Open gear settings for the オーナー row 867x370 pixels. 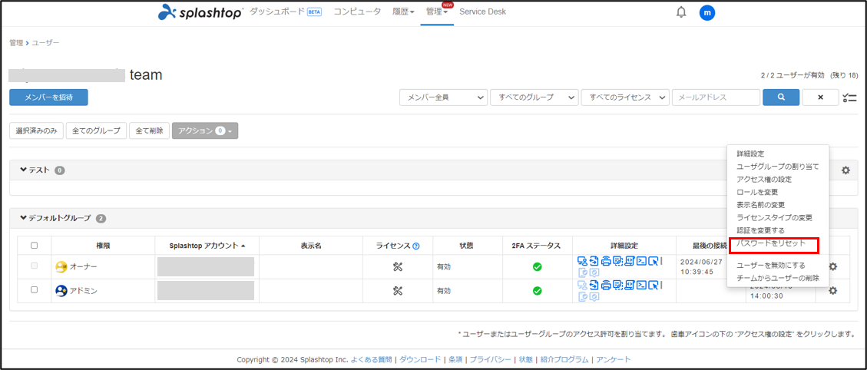[832, 266]
